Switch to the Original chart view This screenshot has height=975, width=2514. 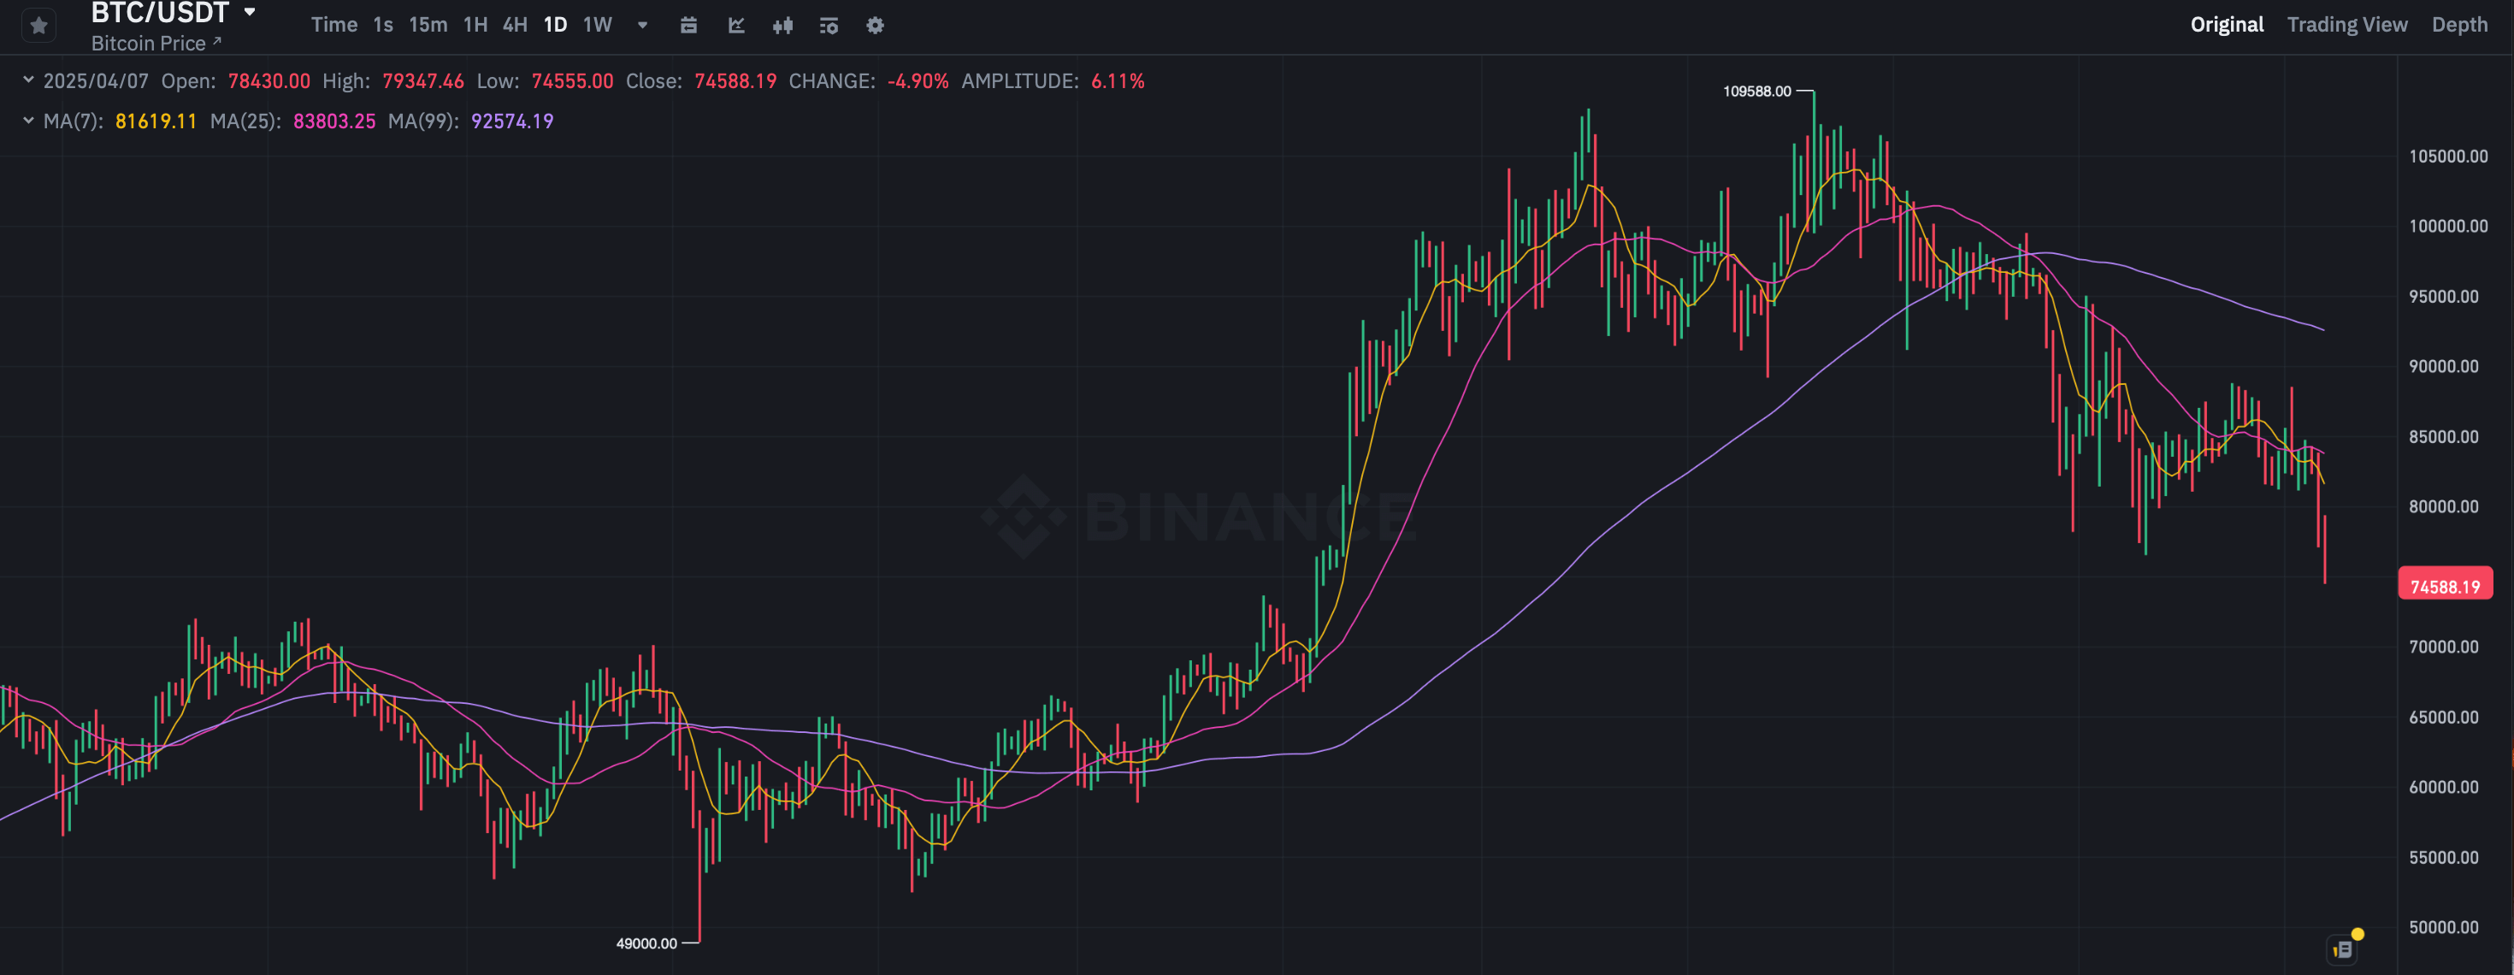[2226, 26]
